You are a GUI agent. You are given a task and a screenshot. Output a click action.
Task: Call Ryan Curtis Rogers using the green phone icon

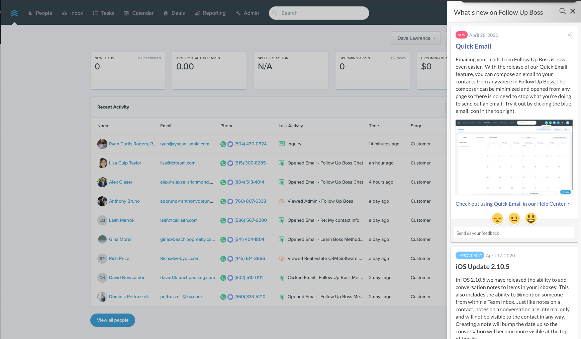[223, 144]
